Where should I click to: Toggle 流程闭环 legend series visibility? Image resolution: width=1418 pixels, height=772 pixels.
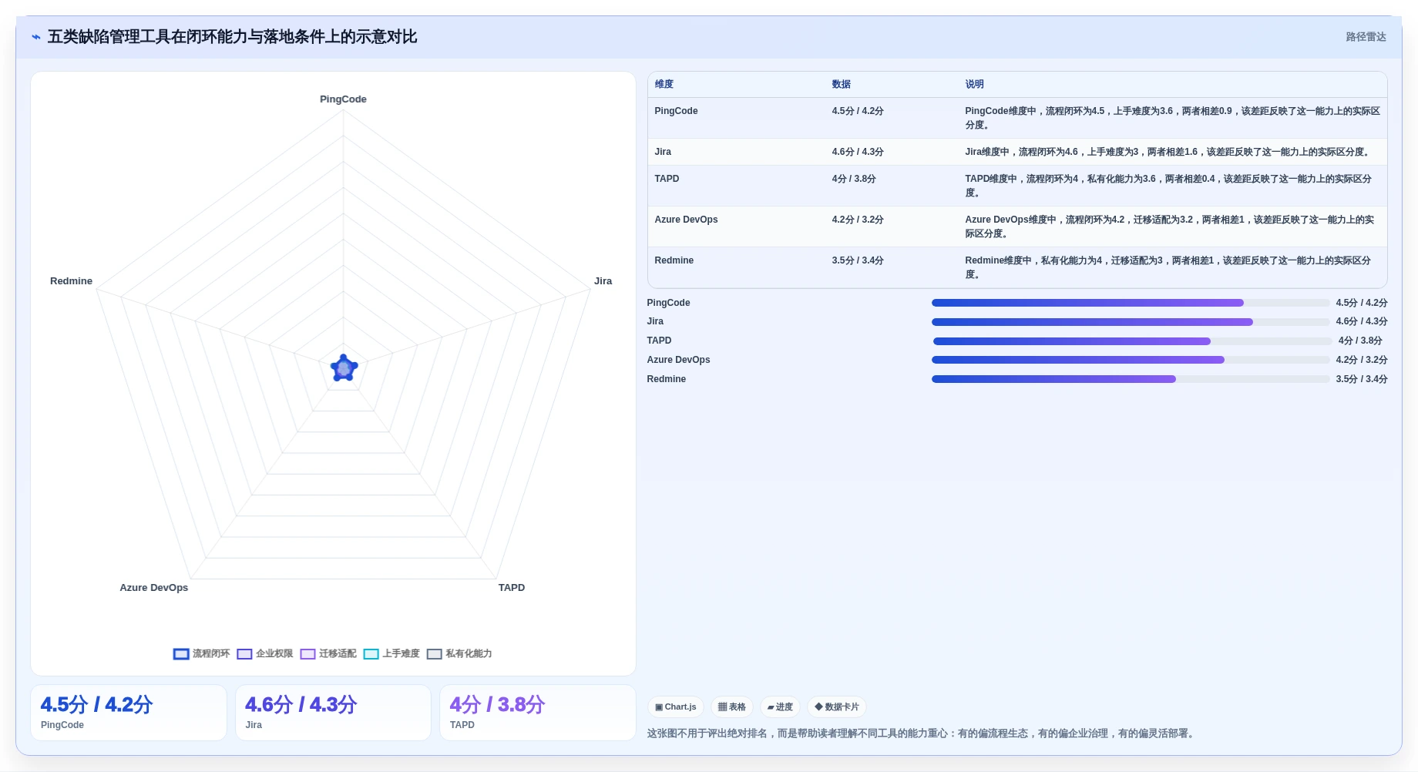pos(202,653)
